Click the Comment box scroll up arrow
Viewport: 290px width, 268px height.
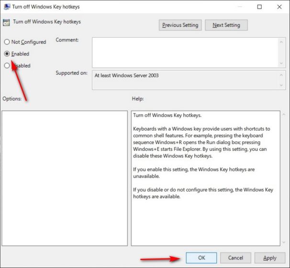click(280, 42)
